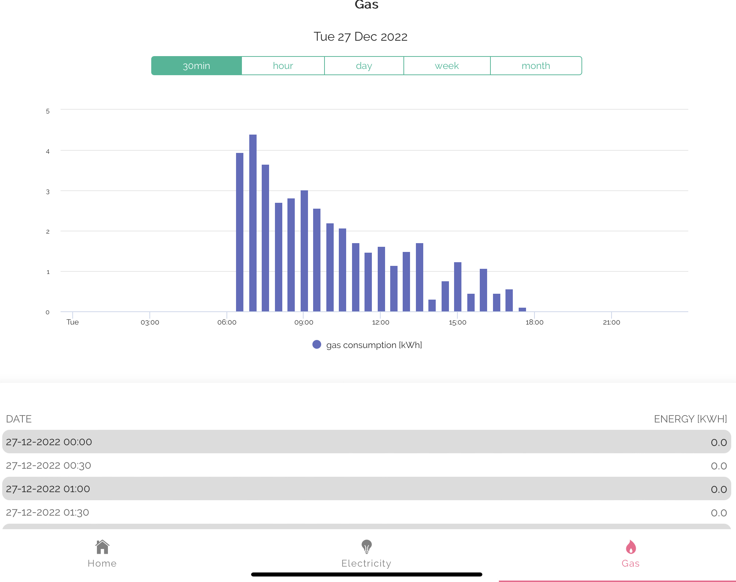This screenshot has width=736, height=582.
Task: Click the DATE column header
Action: [x=19, y=419]
